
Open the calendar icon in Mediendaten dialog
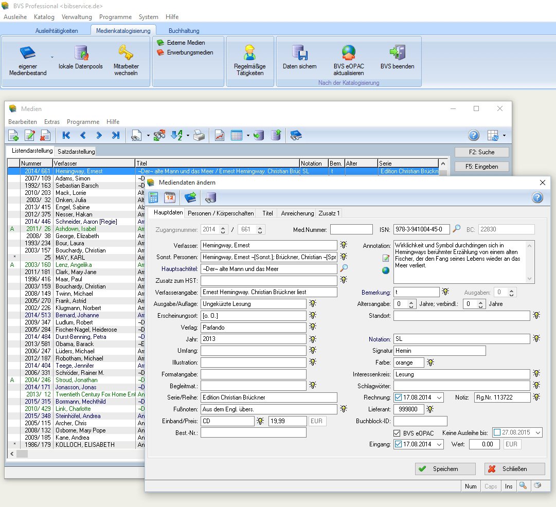(170, 197)
